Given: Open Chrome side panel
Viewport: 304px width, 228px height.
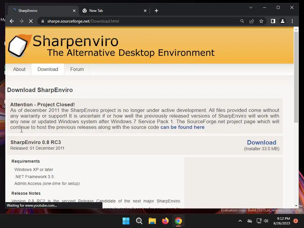Looking at the screenshot, I should pyautogui.click(x=273, y=21).
